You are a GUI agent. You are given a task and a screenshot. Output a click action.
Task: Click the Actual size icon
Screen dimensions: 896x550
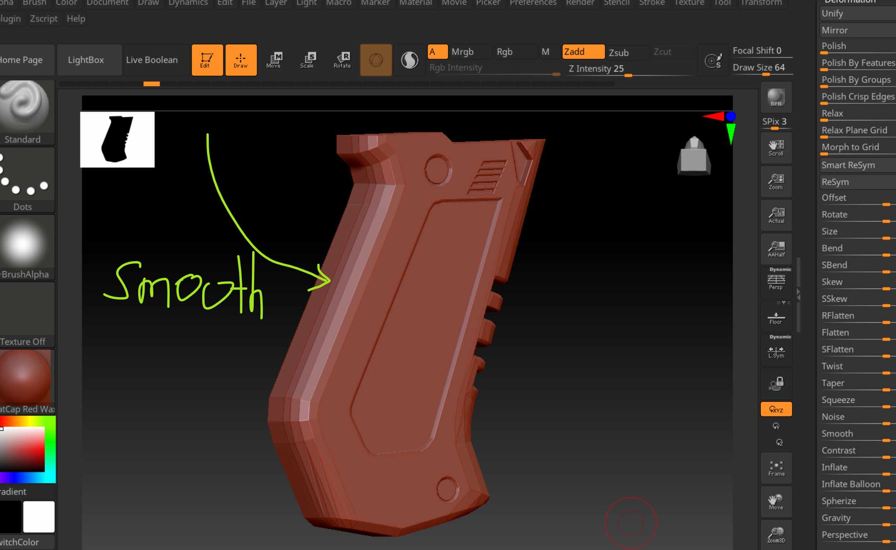[776, 215]
